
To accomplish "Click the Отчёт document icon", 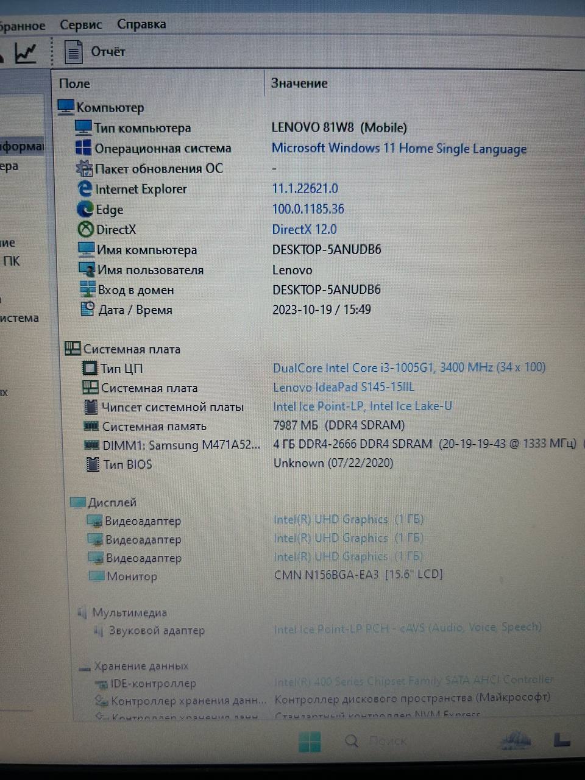I will [x=73, y=52].
